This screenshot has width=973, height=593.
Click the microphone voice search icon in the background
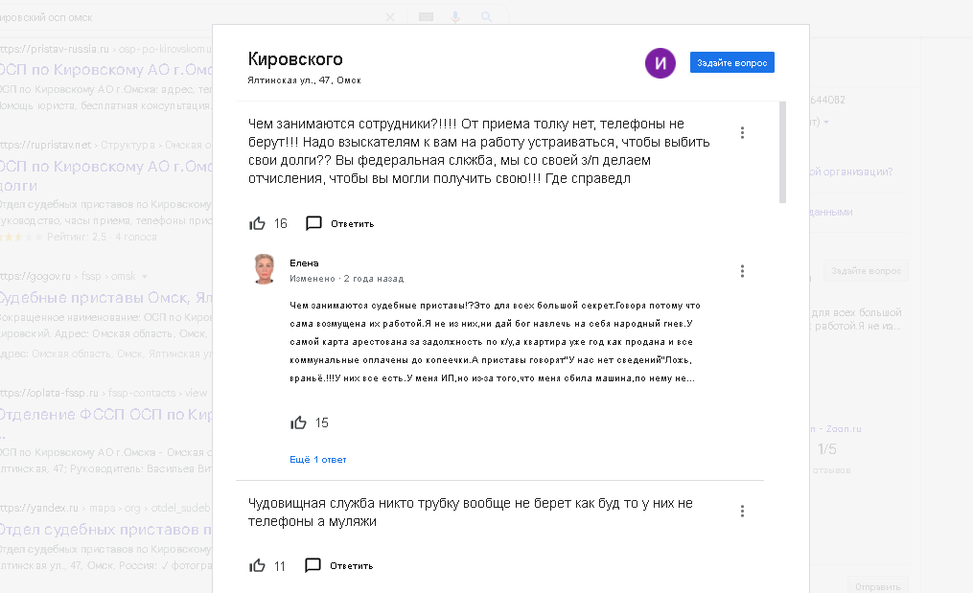tap(455, 17)
